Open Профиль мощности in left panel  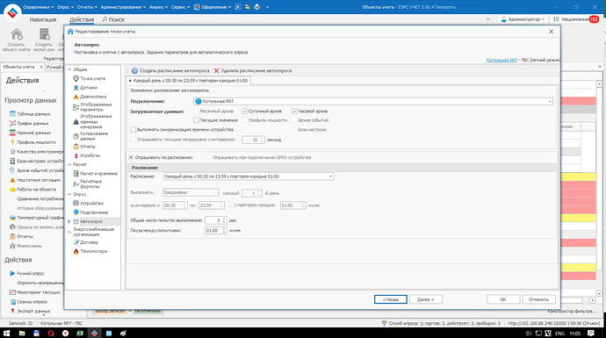(x=32, y=142)
